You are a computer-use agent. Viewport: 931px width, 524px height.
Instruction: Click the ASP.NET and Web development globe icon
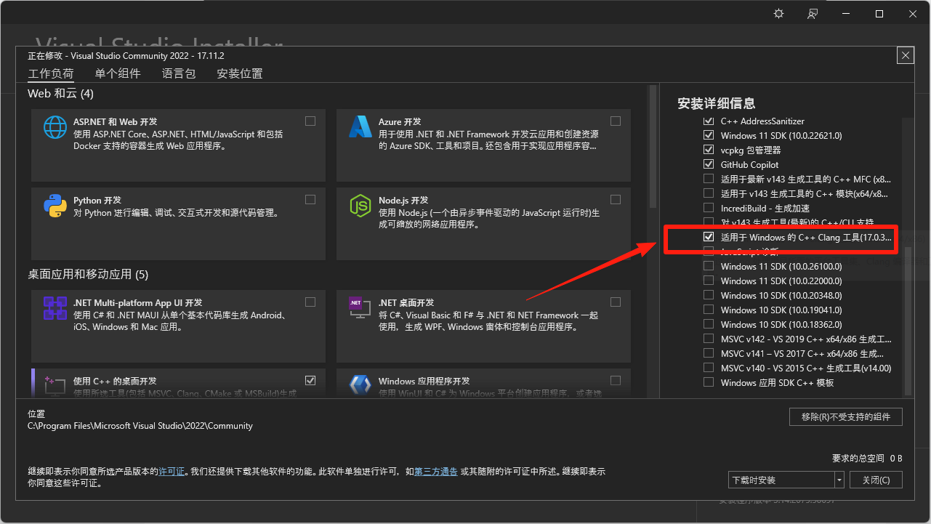click(55, 127)
